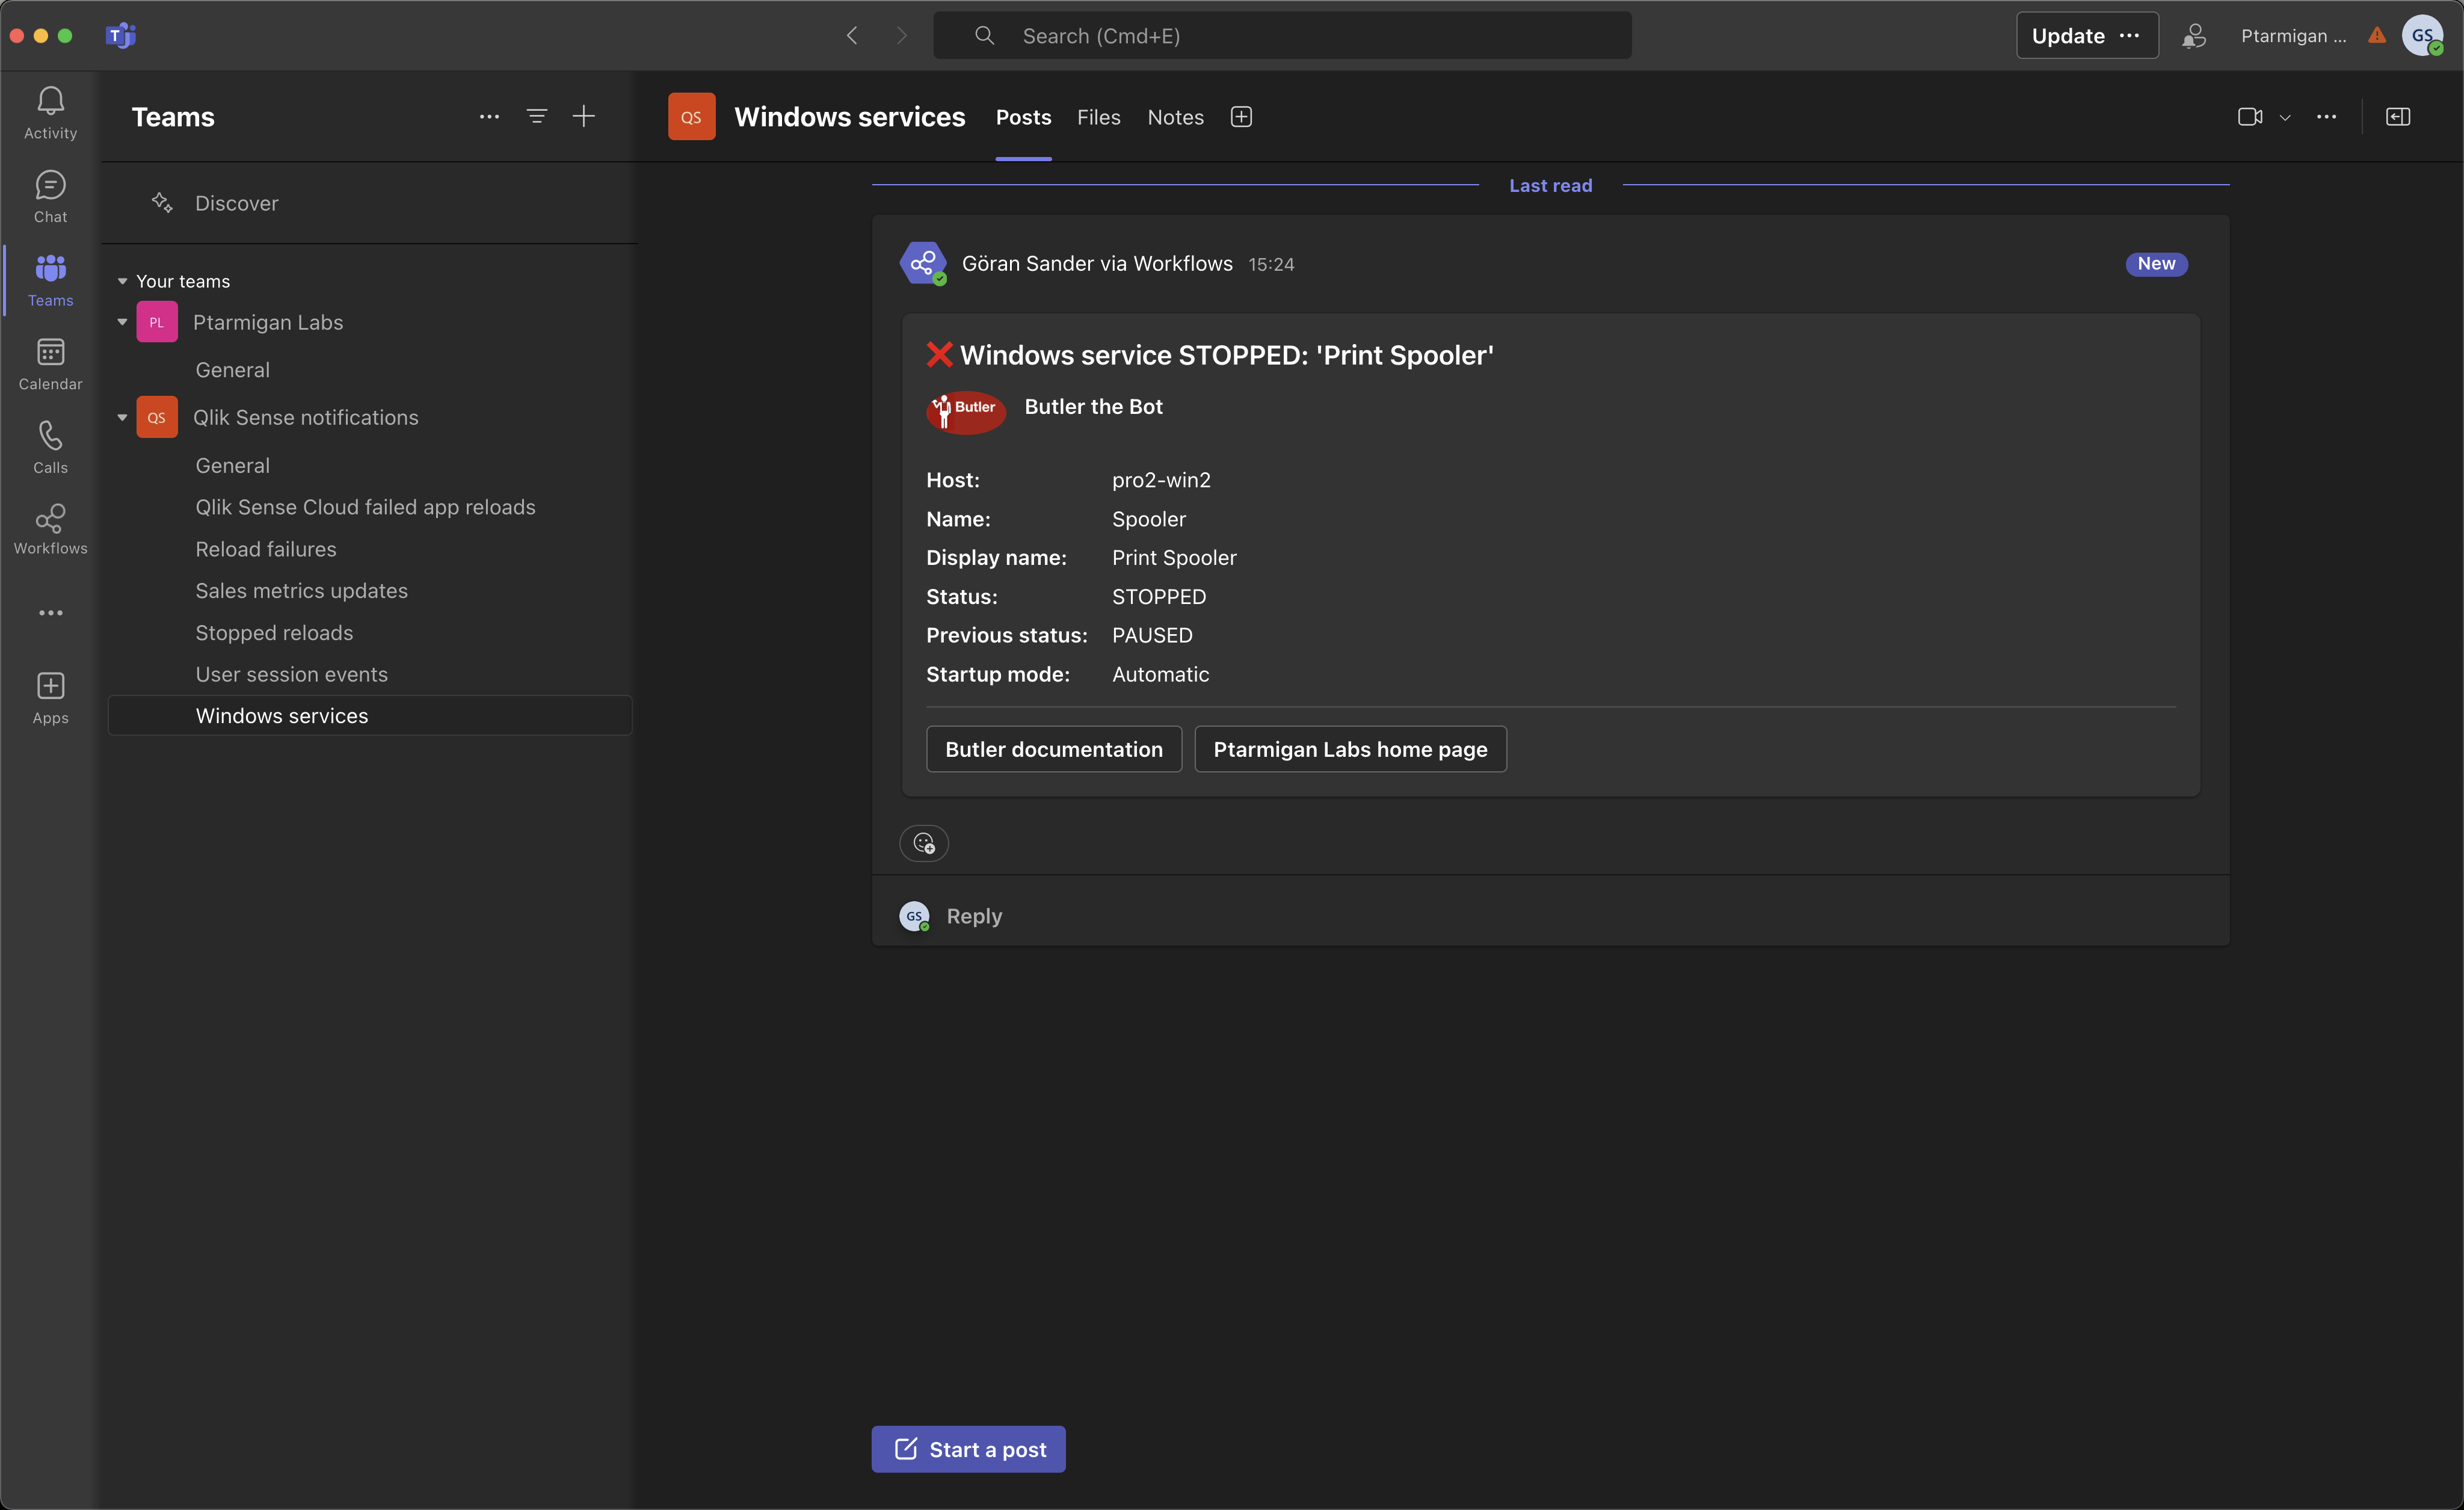Open channel more options menu
Image resolution: width=2464 pixels, height=1510 pixels.
pyautogui.click(x=2327, y=117)
